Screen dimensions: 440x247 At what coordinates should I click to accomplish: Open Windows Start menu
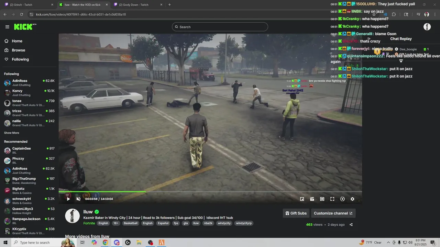tap(5, 243)
